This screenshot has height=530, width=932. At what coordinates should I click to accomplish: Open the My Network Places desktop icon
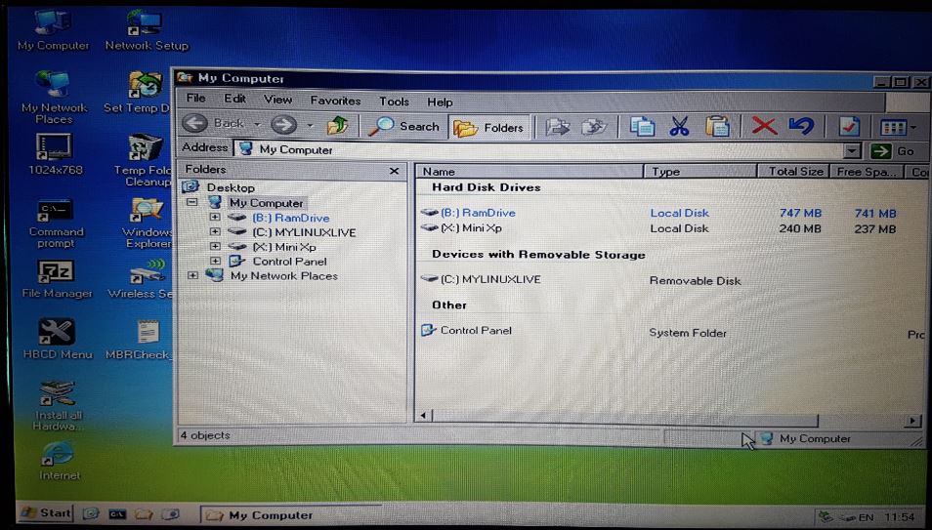tap(54, 97)
